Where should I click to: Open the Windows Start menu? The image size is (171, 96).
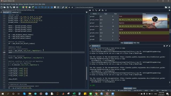3,94
